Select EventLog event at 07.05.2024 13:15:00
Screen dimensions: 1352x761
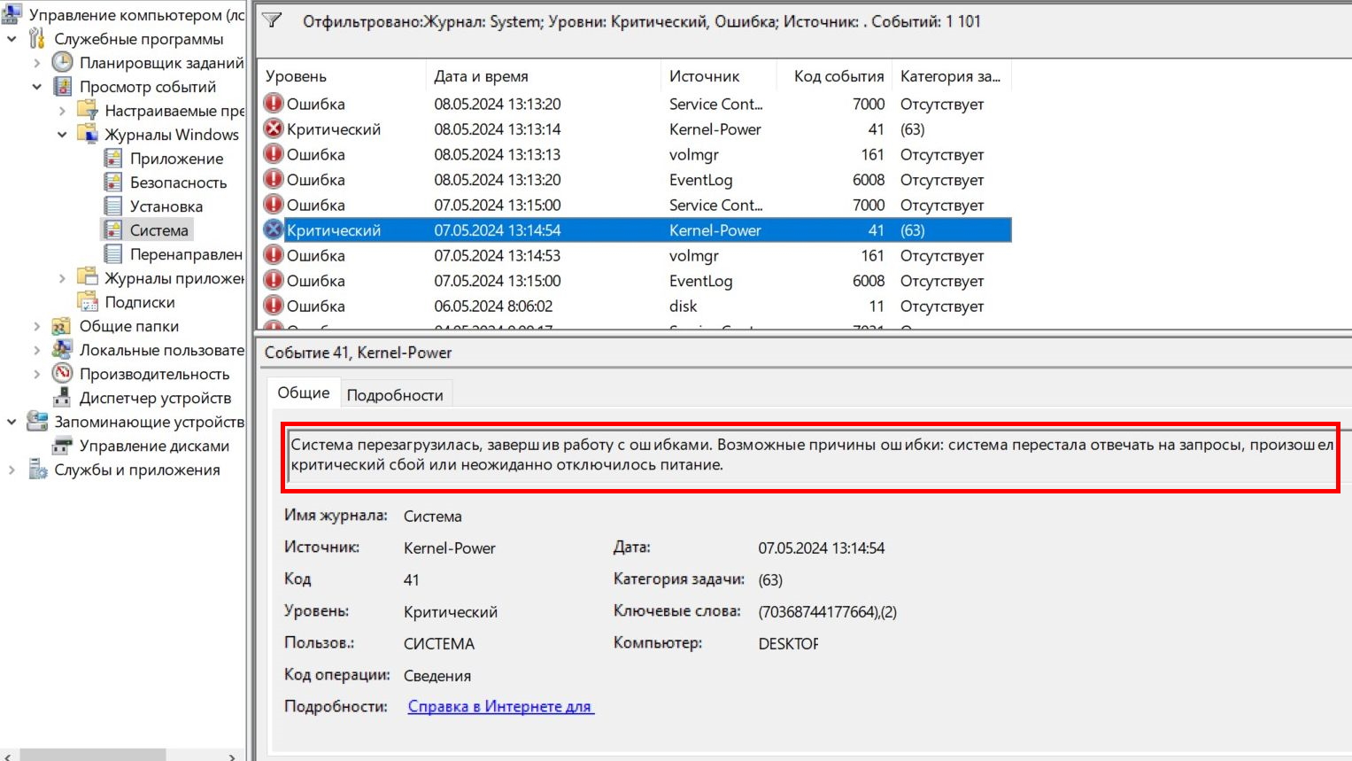635,281
